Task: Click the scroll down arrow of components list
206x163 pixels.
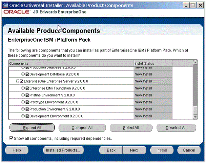Action: (196, 117)
